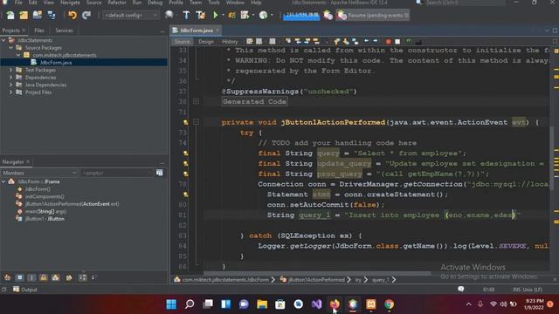Select jButton1 : JButton in Navigator
559x314 pixels.
(x=45, y=219)
